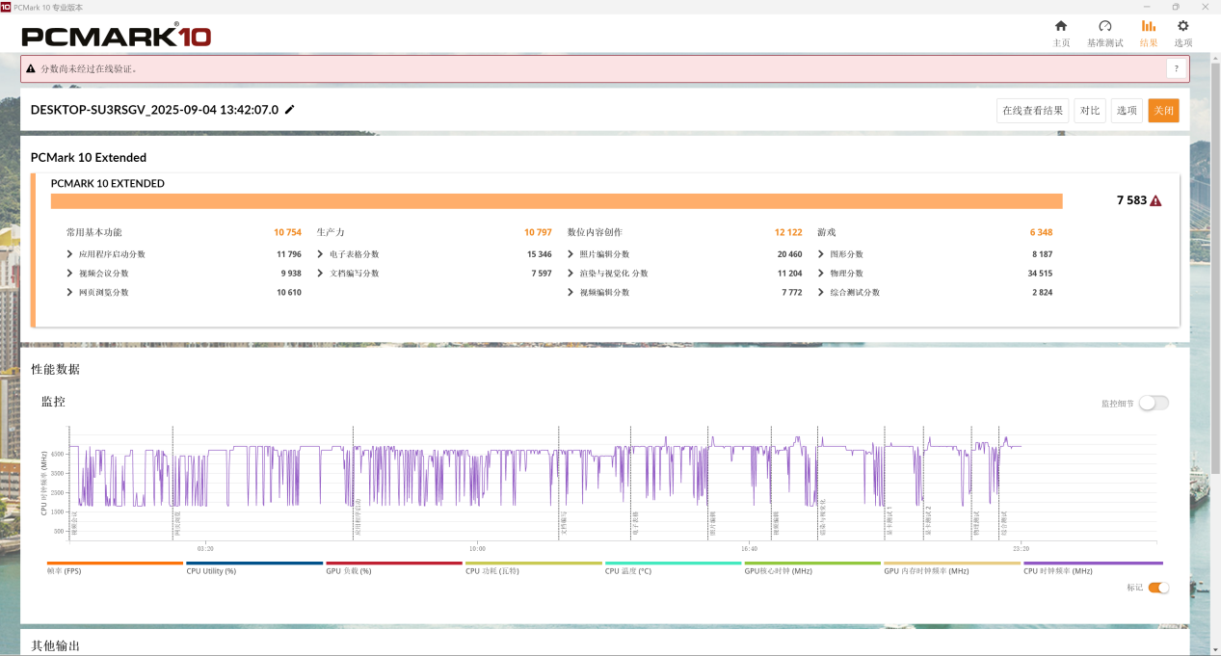
Task: Click the 游戏 category heading
Action: click(x=827, y=233)
